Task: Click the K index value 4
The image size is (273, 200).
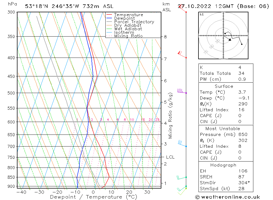Action: coord(240,67)
